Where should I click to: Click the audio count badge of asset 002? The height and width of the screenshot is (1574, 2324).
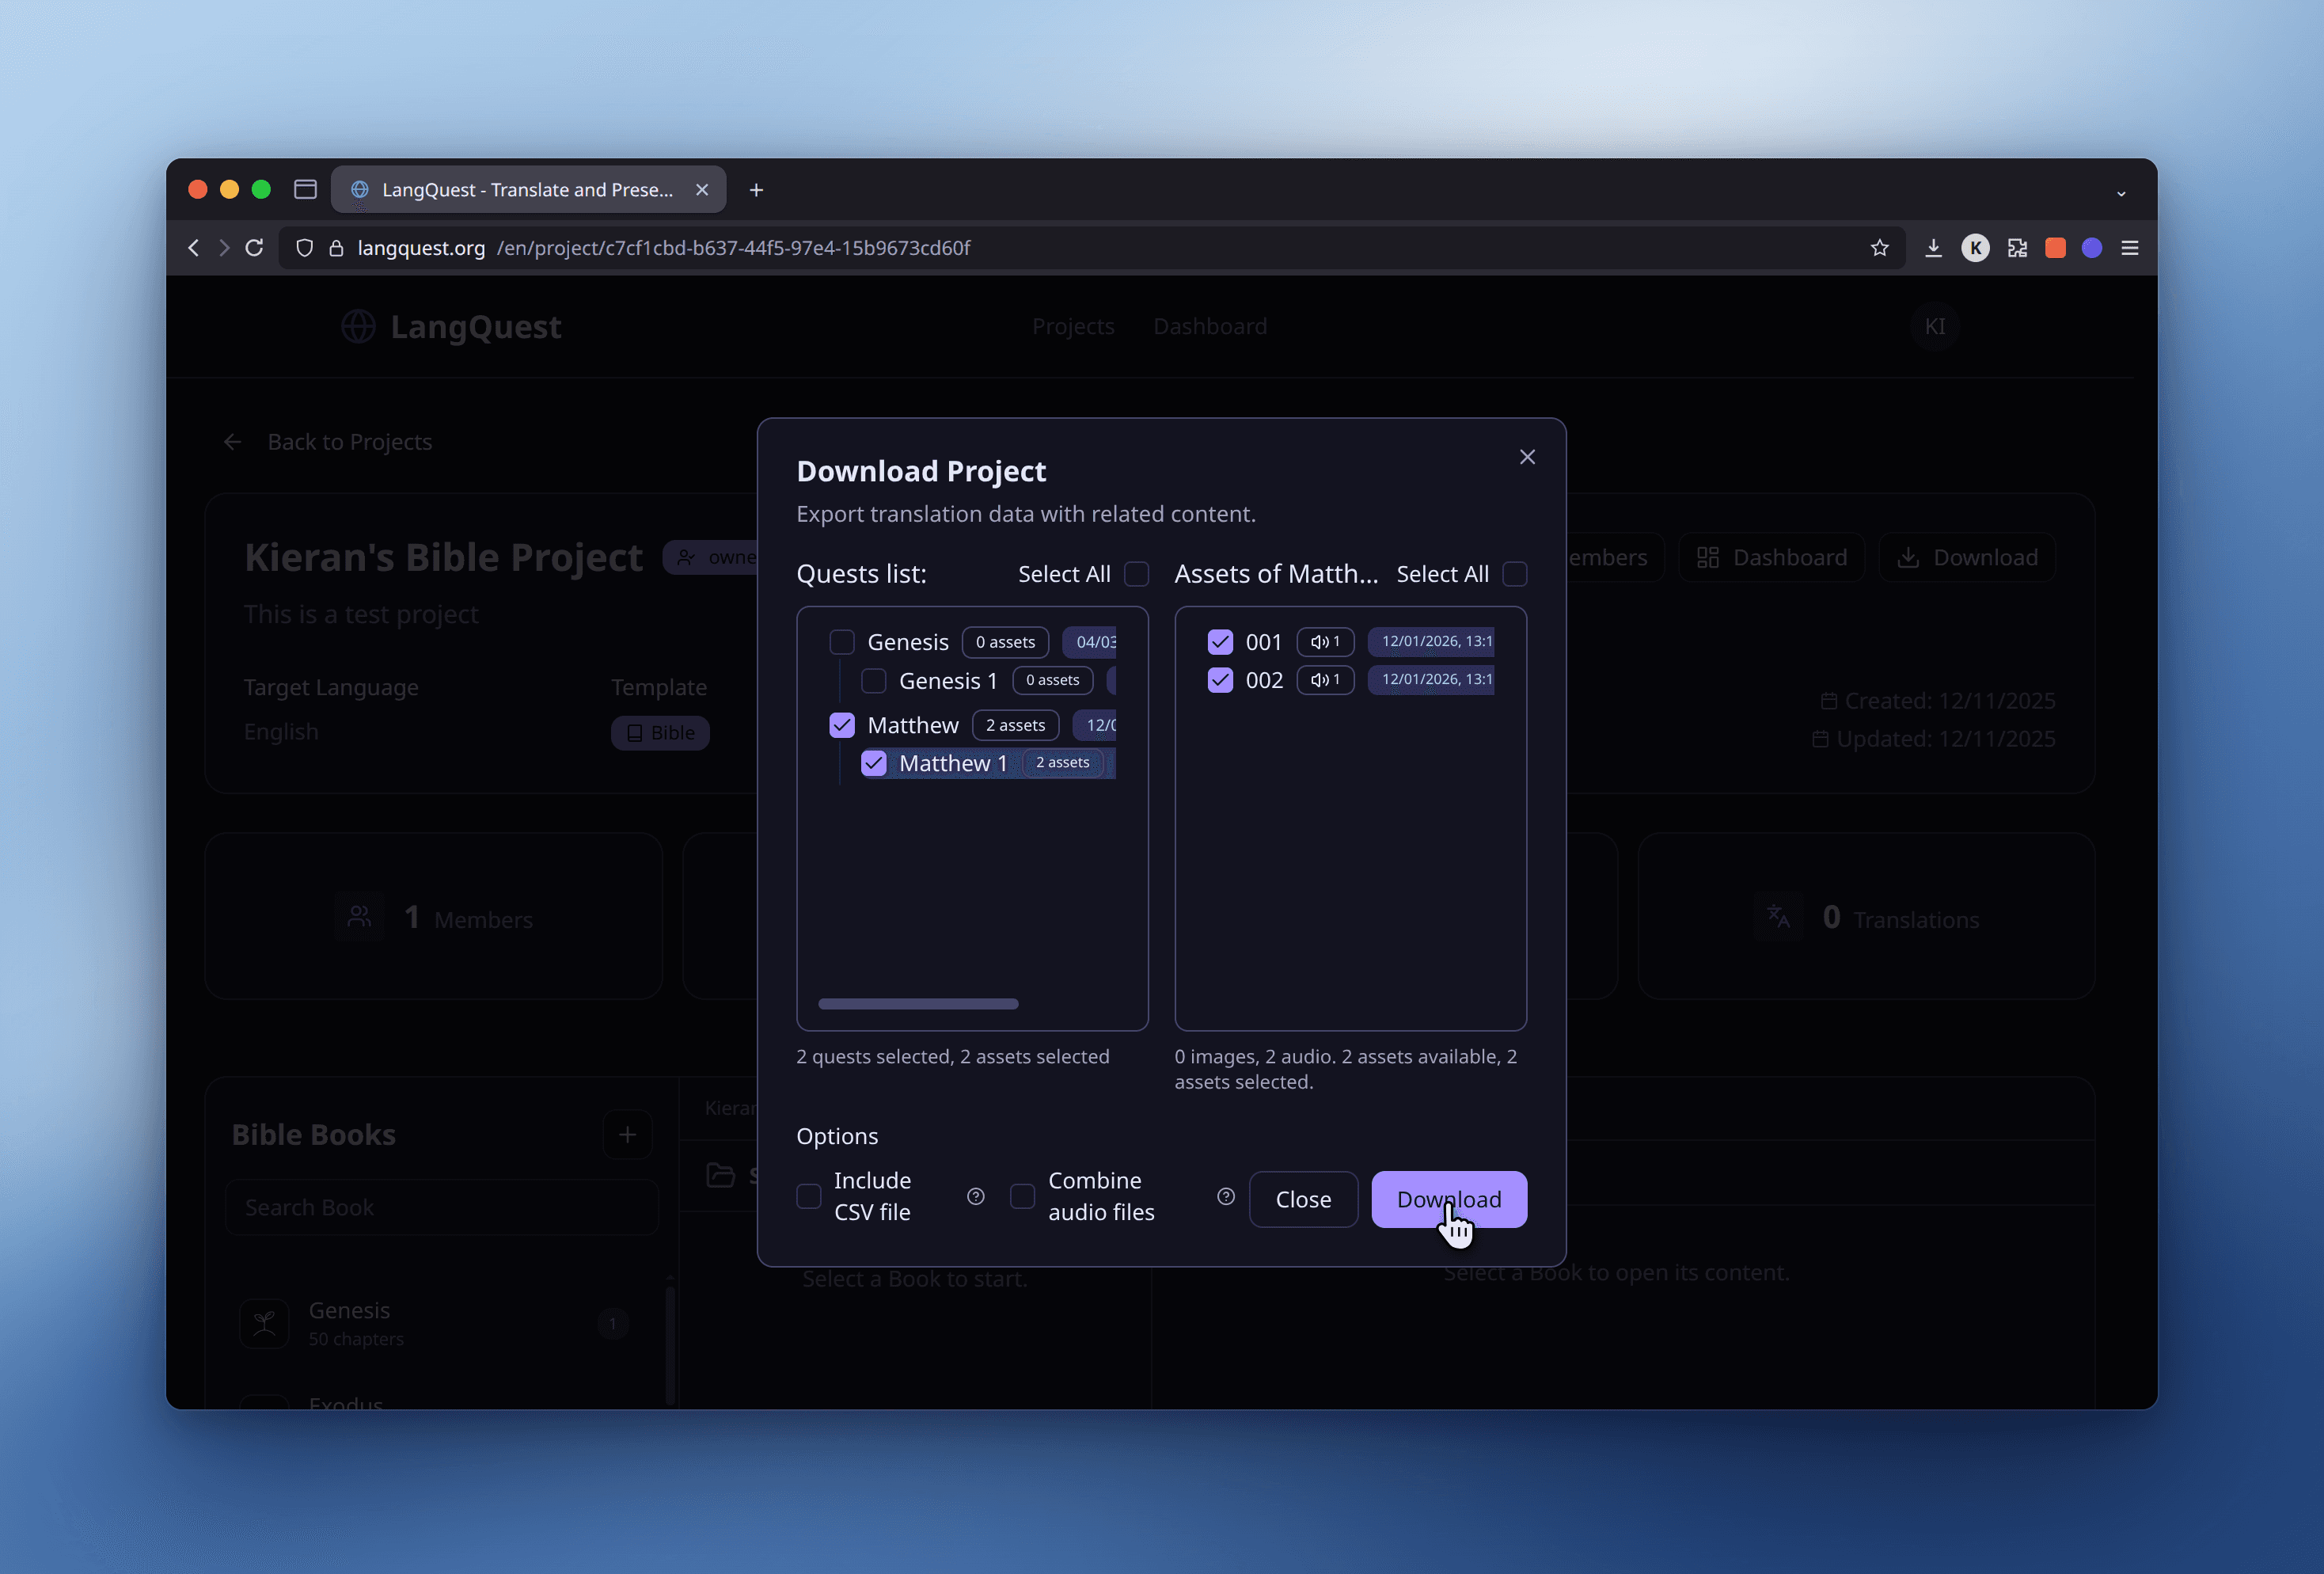[x=1325, y=680]
